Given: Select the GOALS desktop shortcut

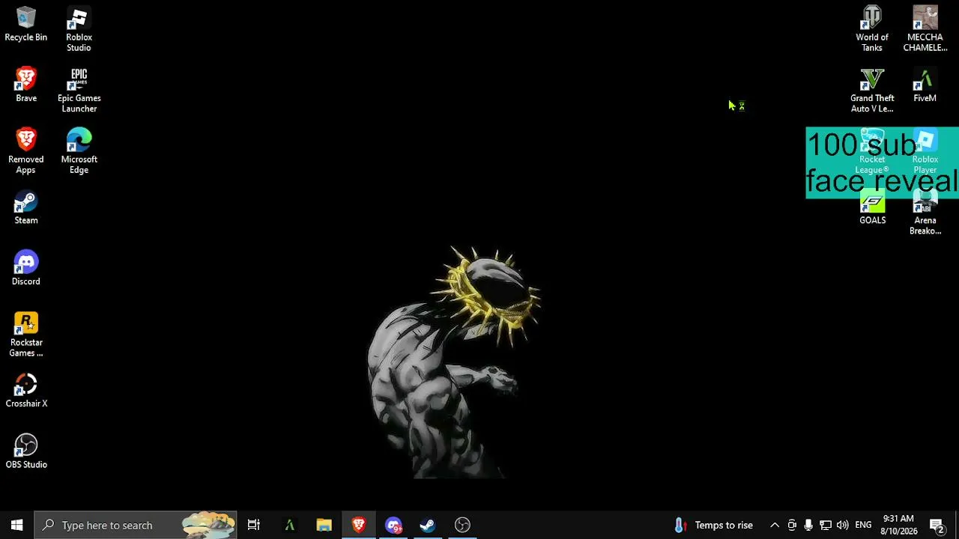Looking at the screenshot, I should click(x=872, y=208).
